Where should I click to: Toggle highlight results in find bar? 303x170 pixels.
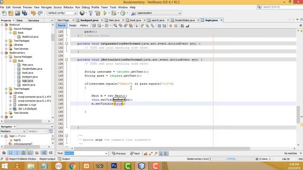[161, 153]
